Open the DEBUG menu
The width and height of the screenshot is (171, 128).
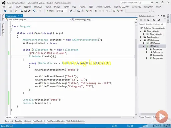[57, 7]
